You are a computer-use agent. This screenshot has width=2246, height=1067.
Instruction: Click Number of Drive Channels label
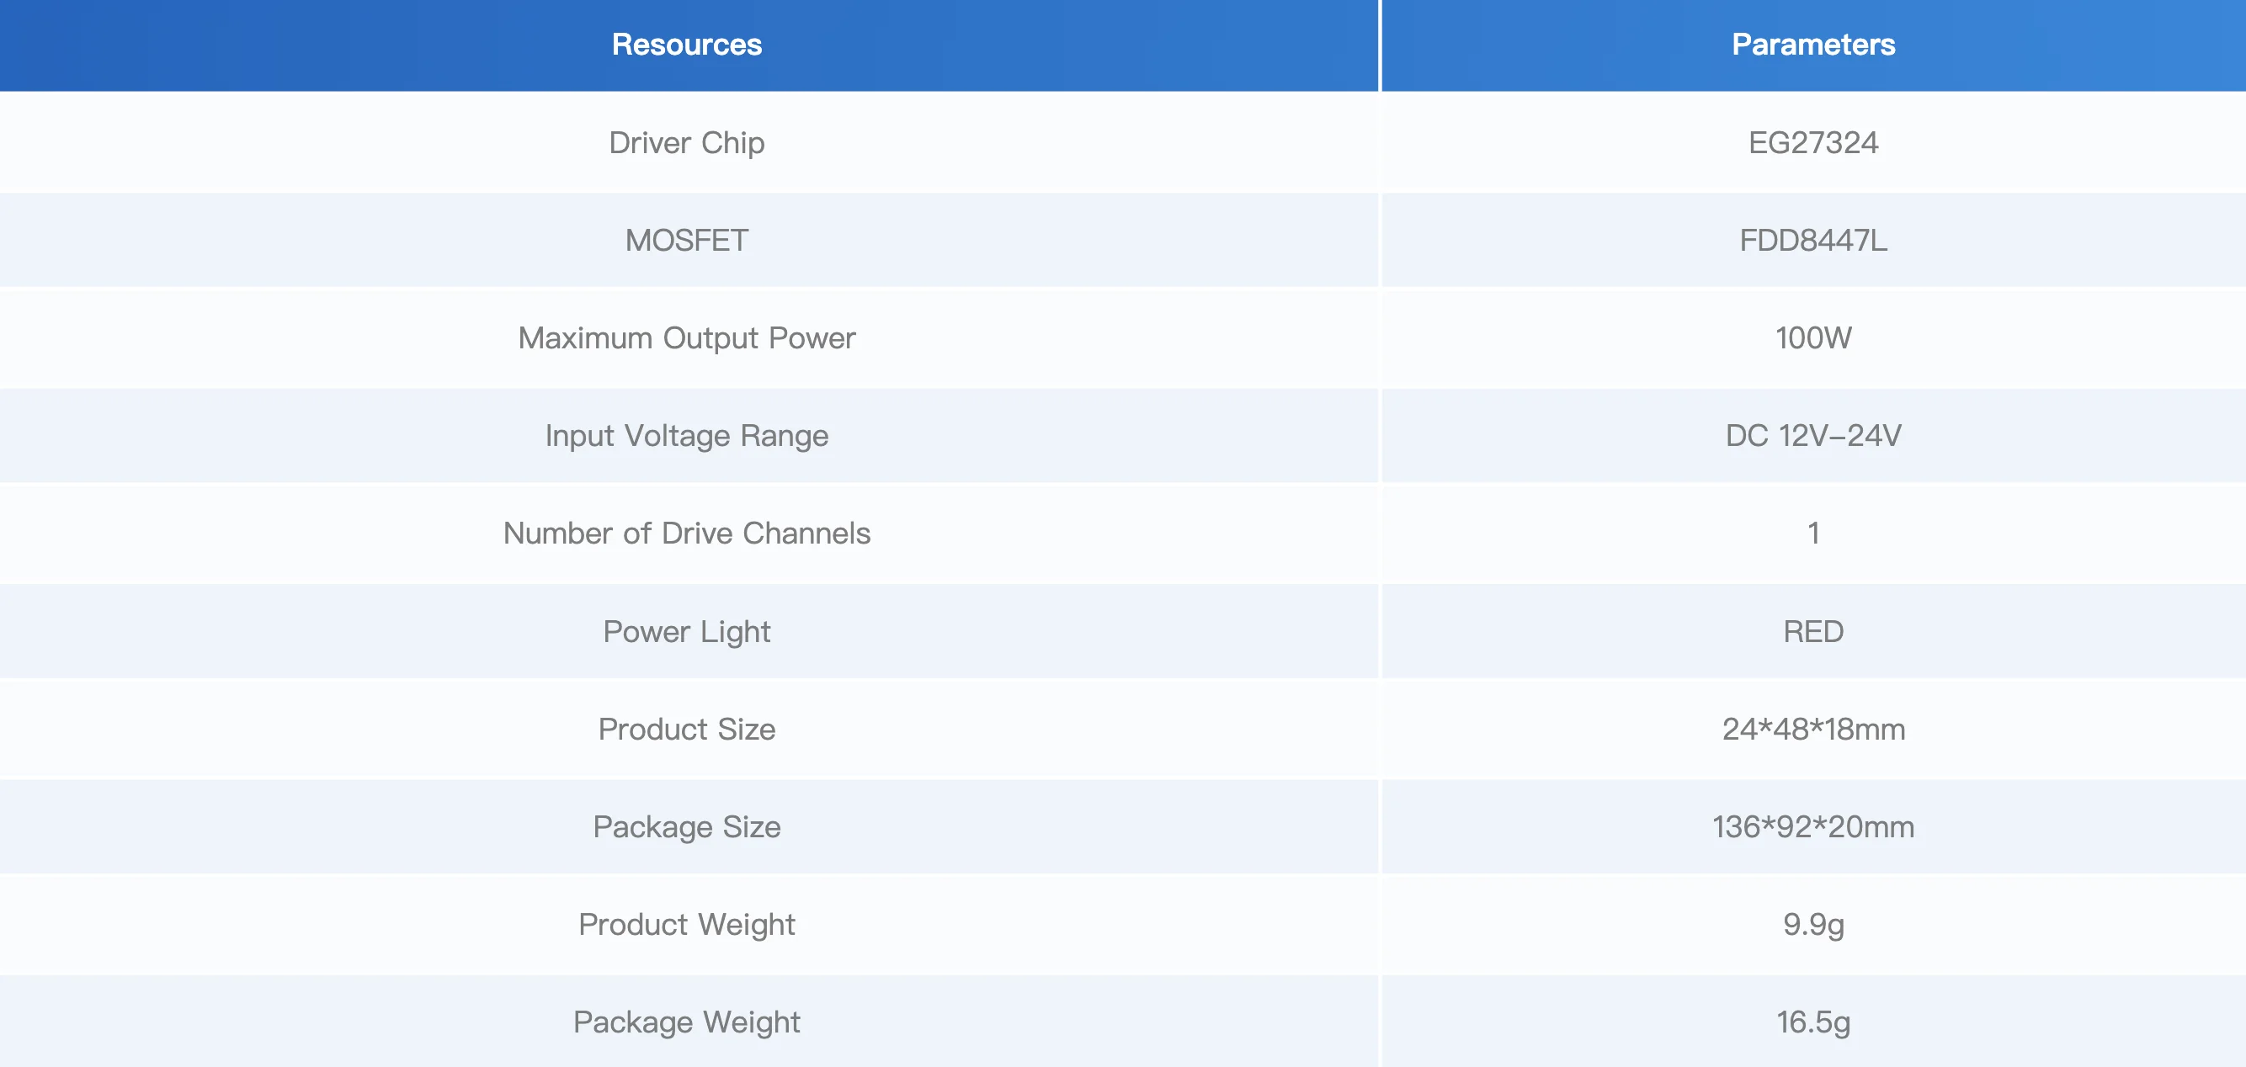pos(686,533)
